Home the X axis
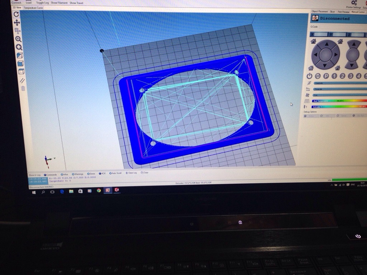 pyautogui.click(x=313, y=42)
